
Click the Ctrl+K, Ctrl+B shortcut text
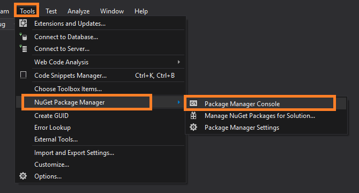[155, 76]
